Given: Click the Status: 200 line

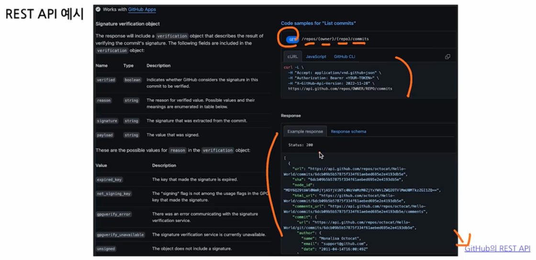Looking at the screenshot, I should [301, 145].
